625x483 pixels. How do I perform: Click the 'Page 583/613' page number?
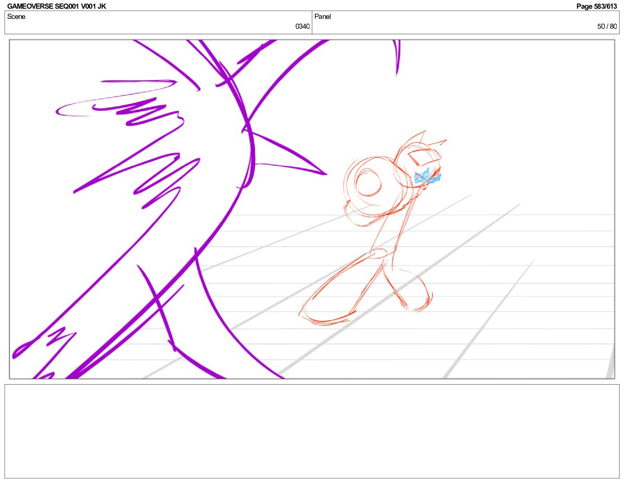pyautogui.click(x=597, y=6)
